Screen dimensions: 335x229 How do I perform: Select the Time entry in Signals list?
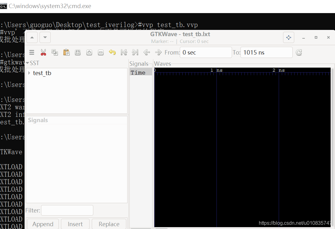click(138, 72)
